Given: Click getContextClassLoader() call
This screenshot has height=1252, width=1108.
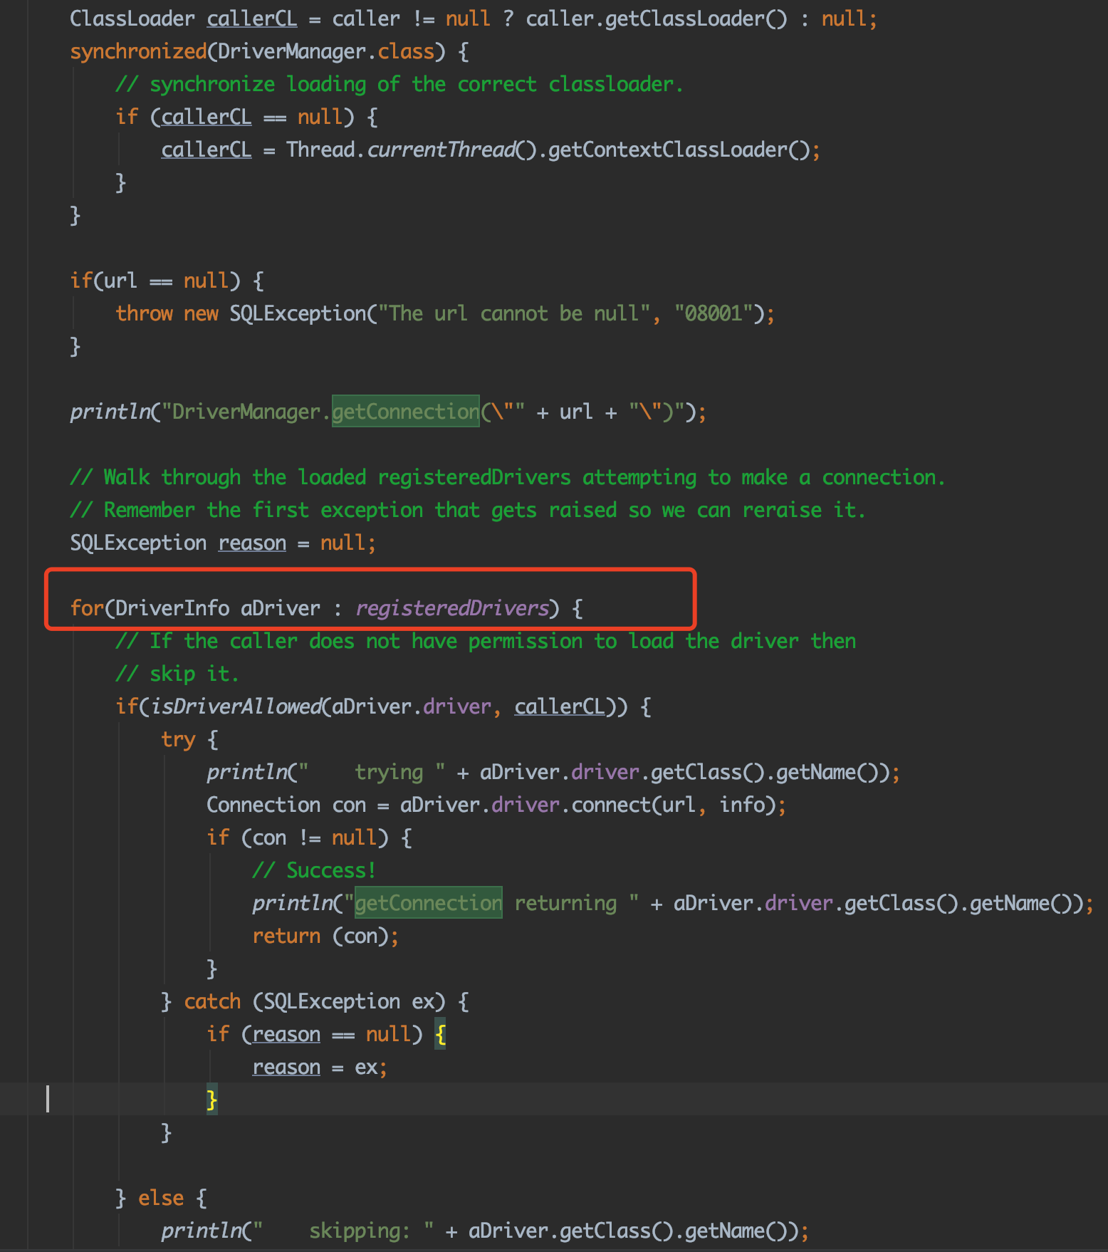Looking at the screenshot, I should click(679, 150).
